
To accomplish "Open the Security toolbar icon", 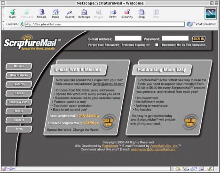I will click(x=127, y=14).
